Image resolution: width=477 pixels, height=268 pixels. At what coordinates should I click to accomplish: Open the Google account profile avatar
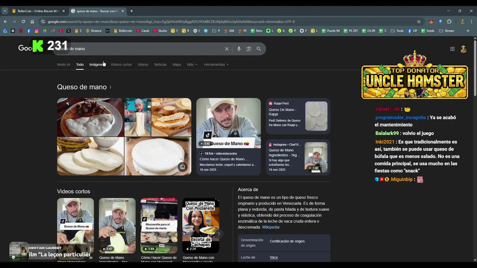pyautogui.click(x=464, y=49)
